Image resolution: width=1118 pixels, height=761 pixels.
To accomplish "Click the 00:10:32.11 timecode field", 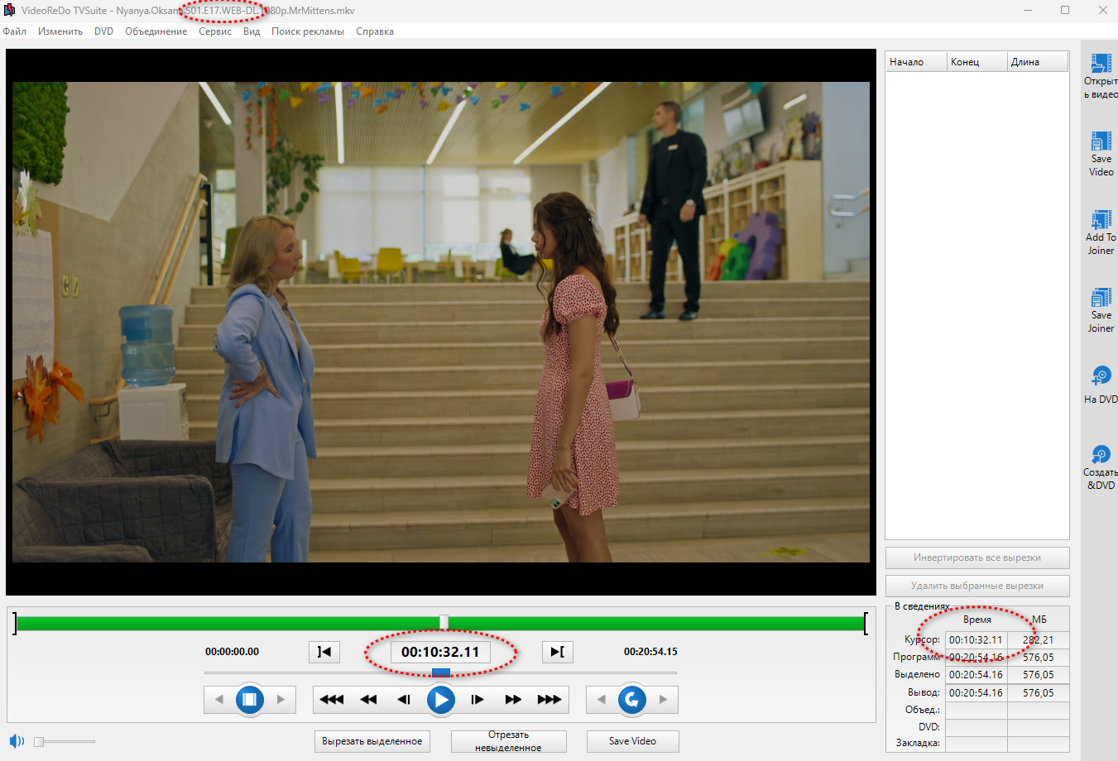I will [x=440, y=652].
